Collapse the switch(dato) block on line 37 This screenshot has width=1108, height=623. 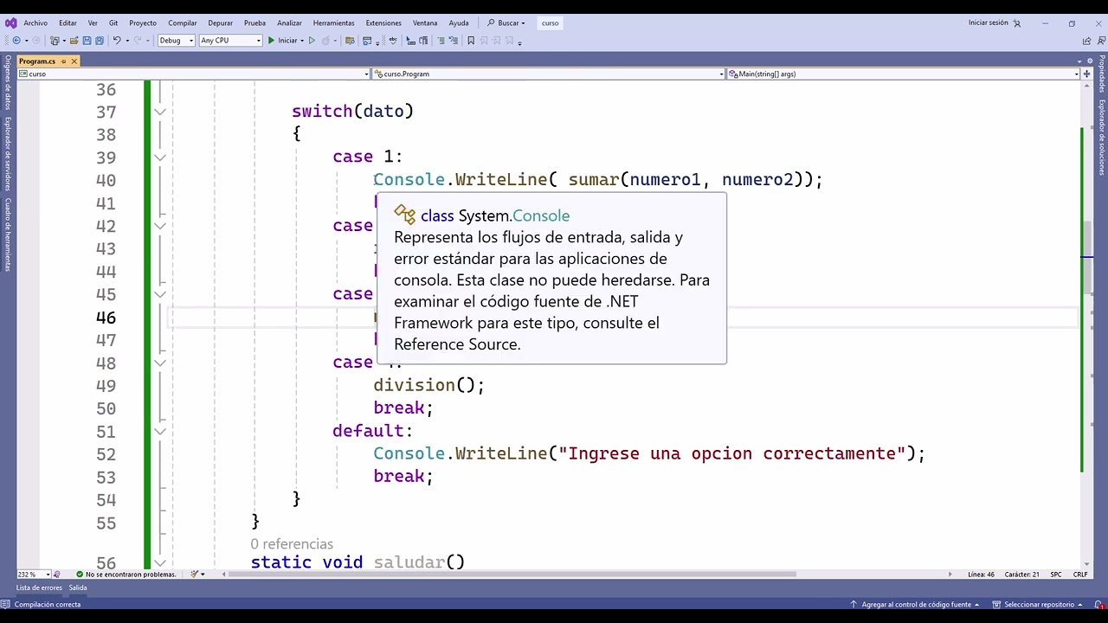[x=160, y=112]
